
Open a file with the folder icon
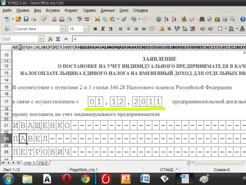click(18, 19)
